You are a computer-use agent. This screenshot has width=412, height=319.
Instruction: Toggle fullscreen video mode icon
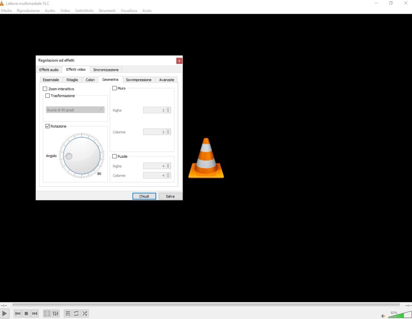coord(47,313)
